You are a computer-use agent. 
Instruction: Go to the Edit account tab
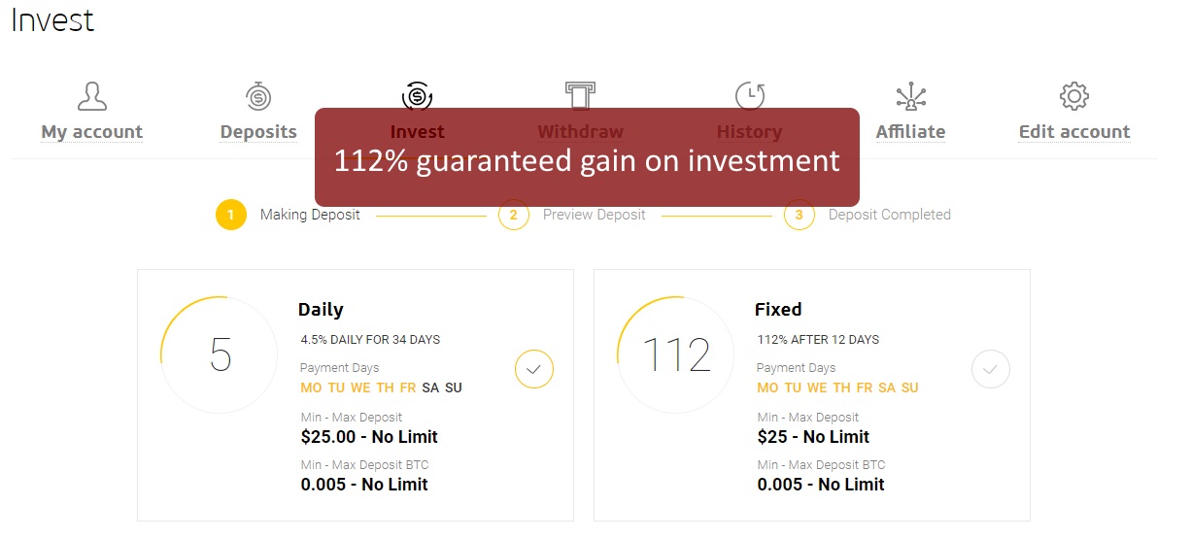pyautogui.click(x=1074, y=132)
